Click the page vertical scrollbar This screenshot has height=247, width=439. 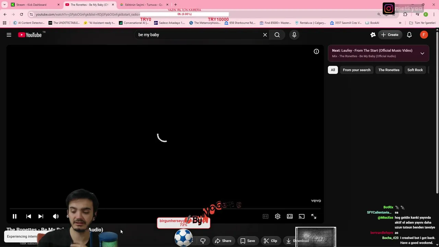437,113
